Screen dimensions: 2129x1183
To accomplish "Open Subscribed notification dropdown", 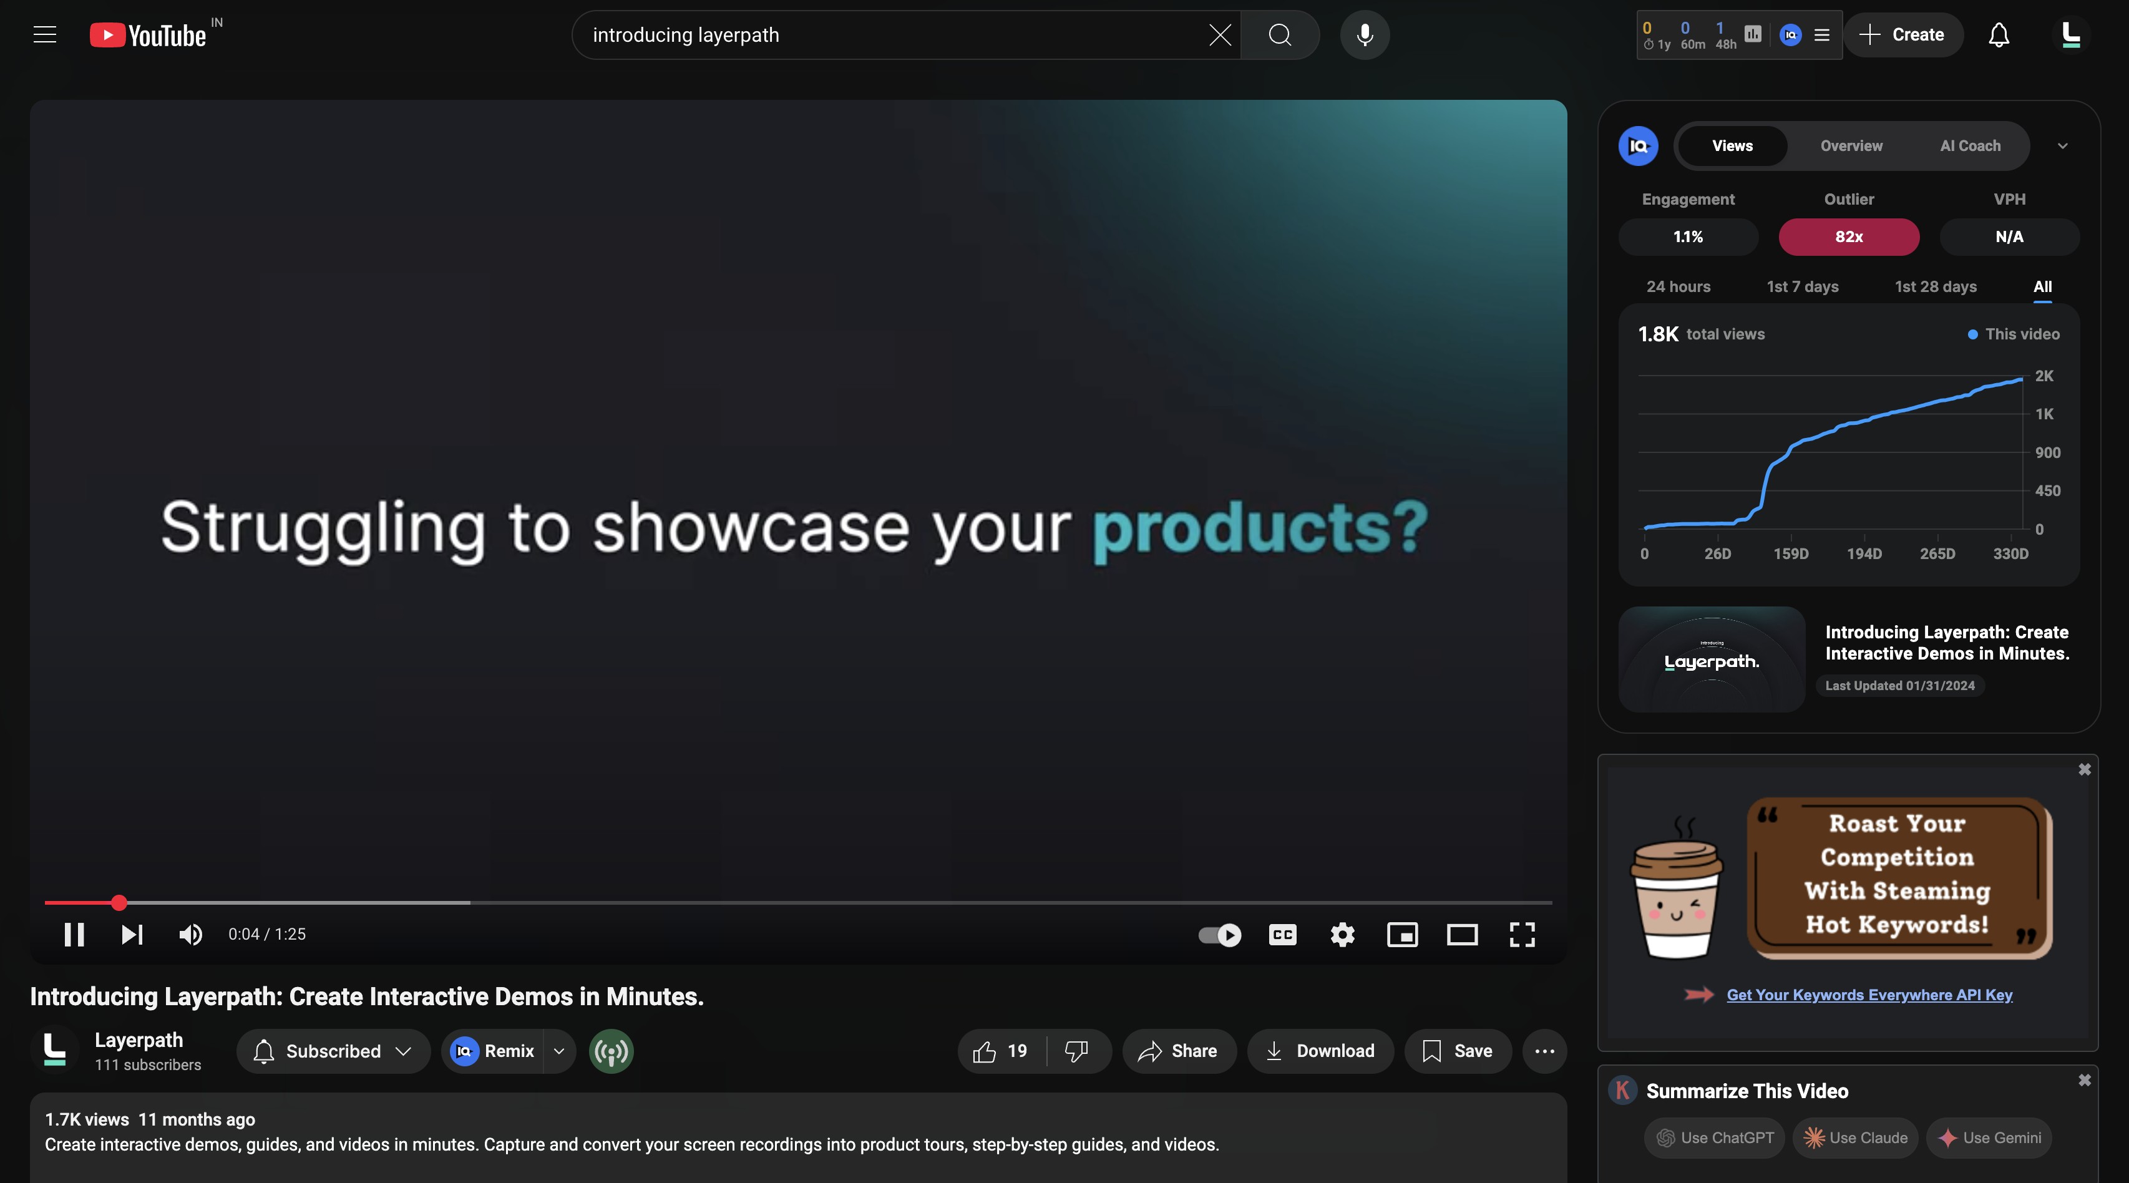I will point(333,1051).
